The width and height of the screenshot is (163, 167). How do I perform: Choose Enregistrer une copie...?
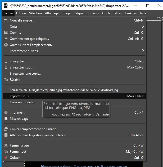click(74, 73)
